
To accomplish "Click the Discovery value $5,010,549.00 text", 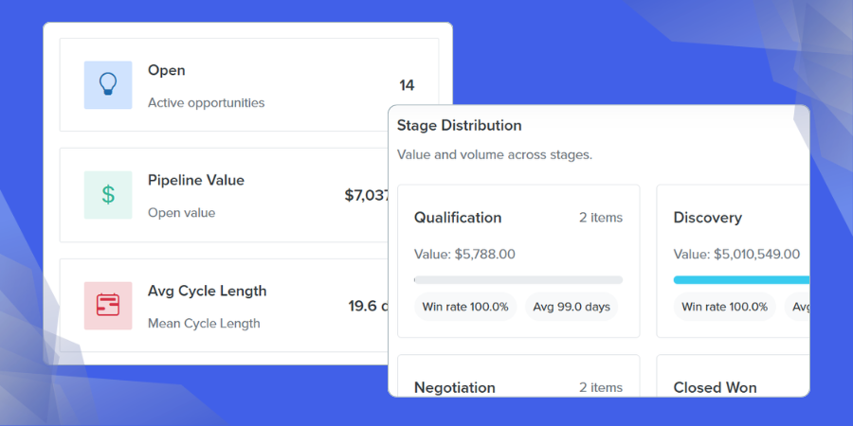I will (736, 254).
